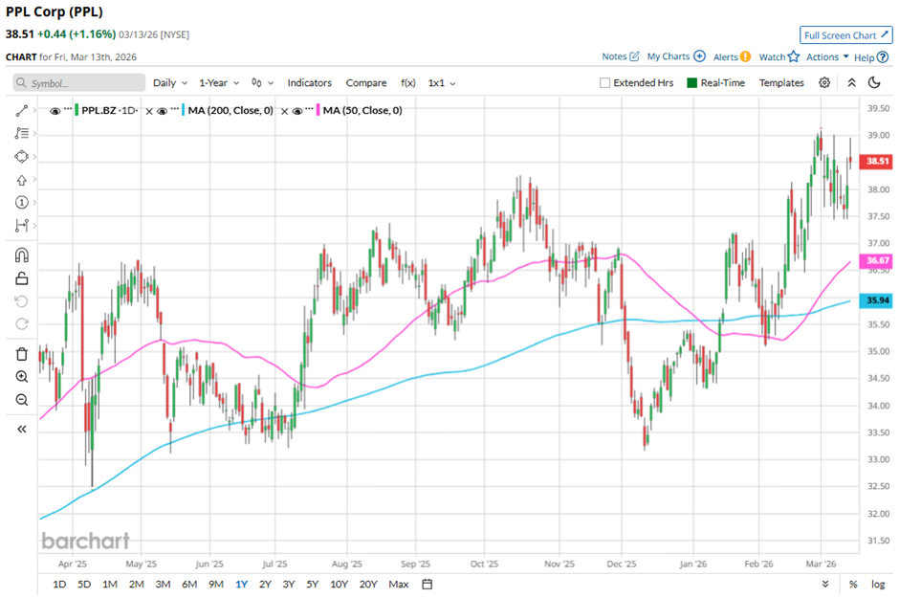Open the Daily frequency dropdown
The height and width of the screenshot is (598, 899).
point(170,83)
